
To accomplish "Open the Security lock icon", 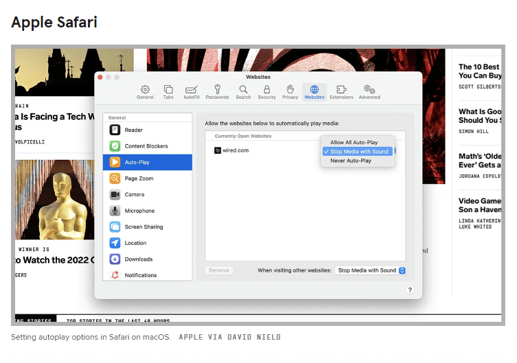I will [266, 90].
